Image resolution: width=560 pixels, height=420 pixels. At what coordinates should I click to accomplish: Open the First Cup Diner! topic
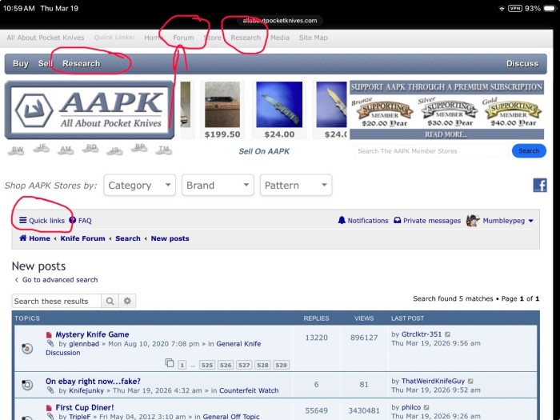(85, 407)
